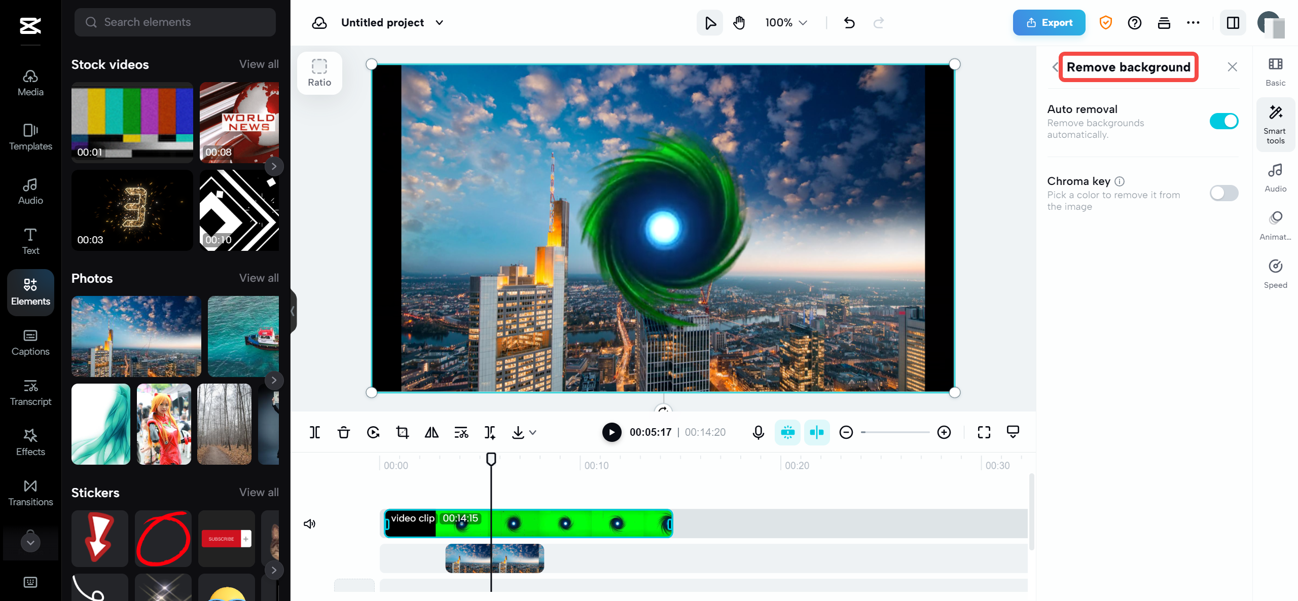
Task: Click View all next to Stock videos
Action: (x=259, y=64)
